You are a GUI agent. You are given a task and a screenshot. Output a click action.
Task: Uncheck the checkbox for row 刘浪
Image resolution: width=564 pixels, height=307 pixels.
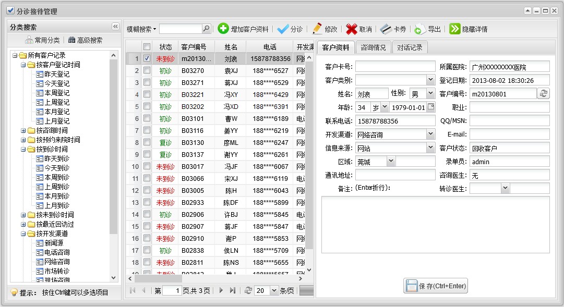[147, 58]
